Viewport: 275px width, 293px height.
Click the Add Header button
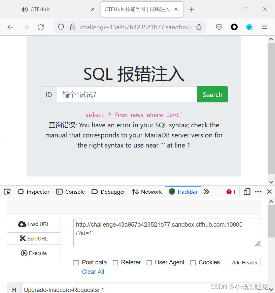click(245, 263)
